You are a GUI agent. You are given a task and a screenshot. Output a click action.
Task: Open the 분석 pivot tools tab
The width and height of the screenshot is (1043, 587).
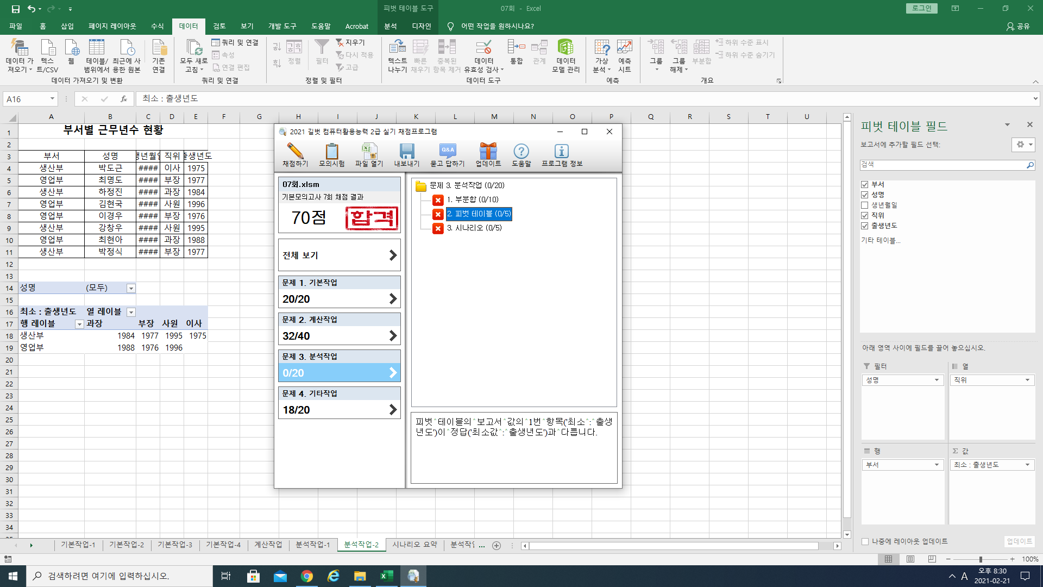[x=391, y=26]
